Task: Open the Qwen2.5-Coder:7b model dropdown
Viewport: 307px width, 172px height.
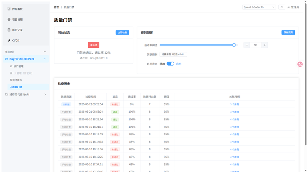Action: tap(259, 7)
